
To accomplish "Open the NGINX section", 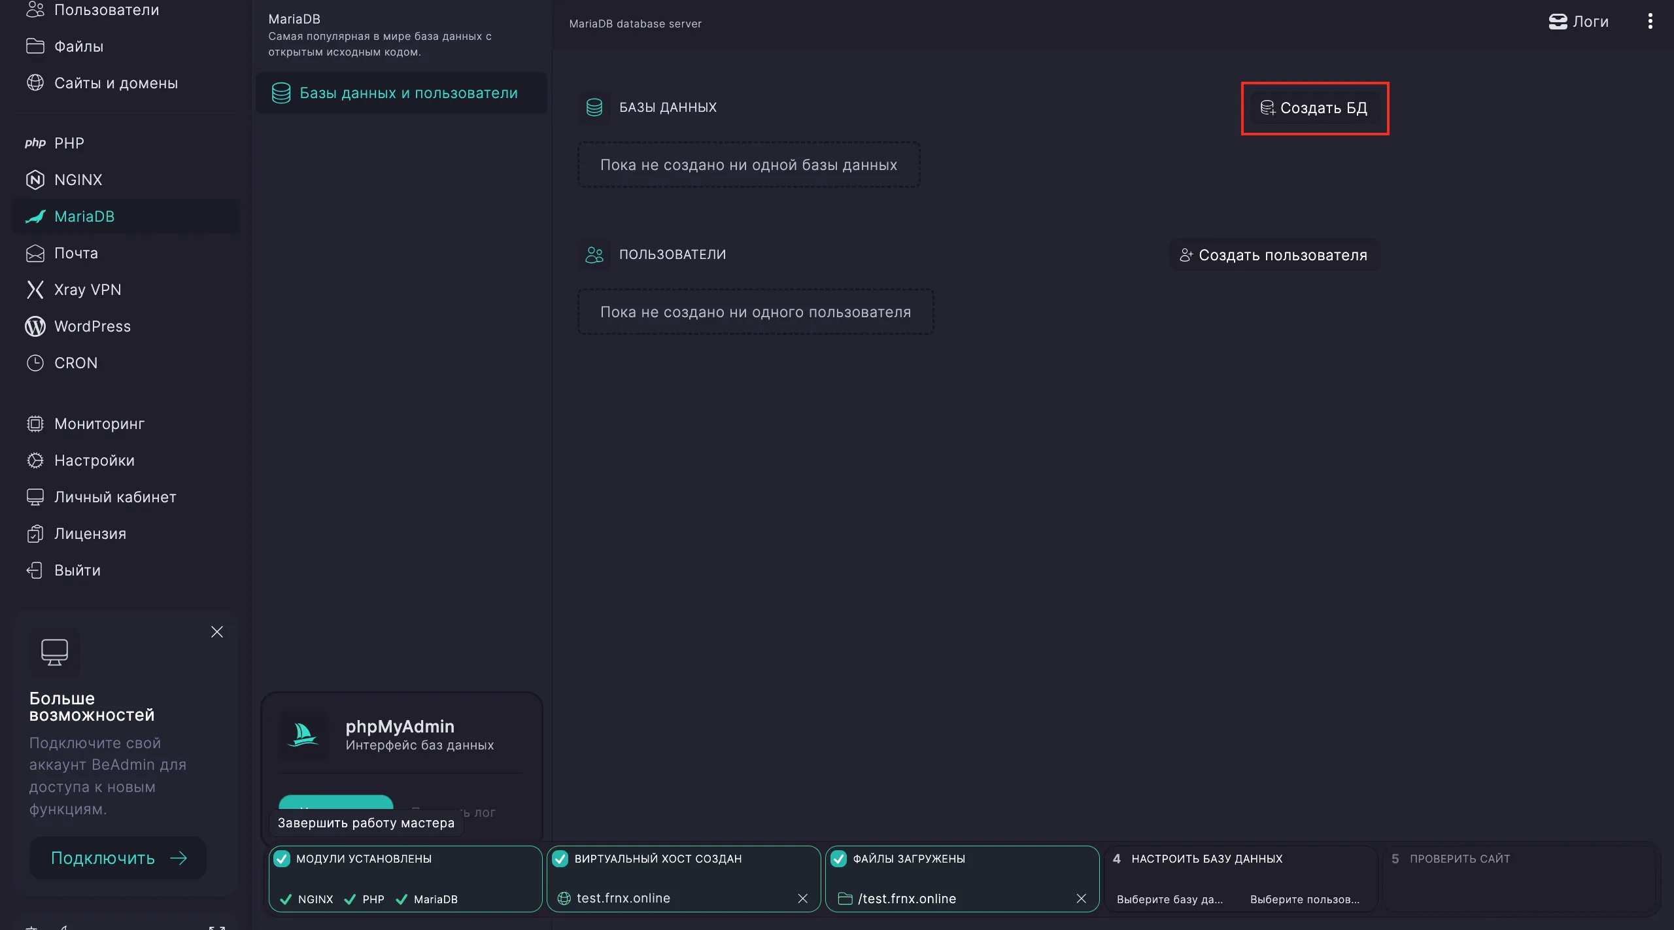I will 78,179.
